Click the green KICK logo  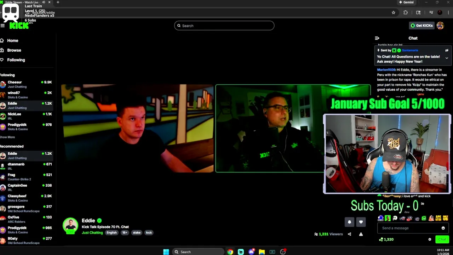[19, 26]
